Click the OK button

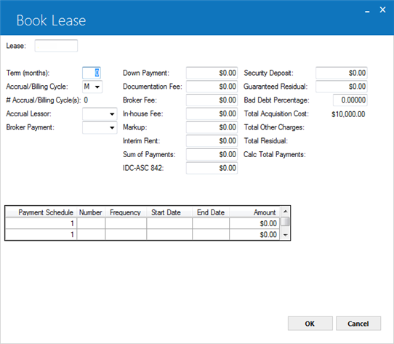click(310, 324)
